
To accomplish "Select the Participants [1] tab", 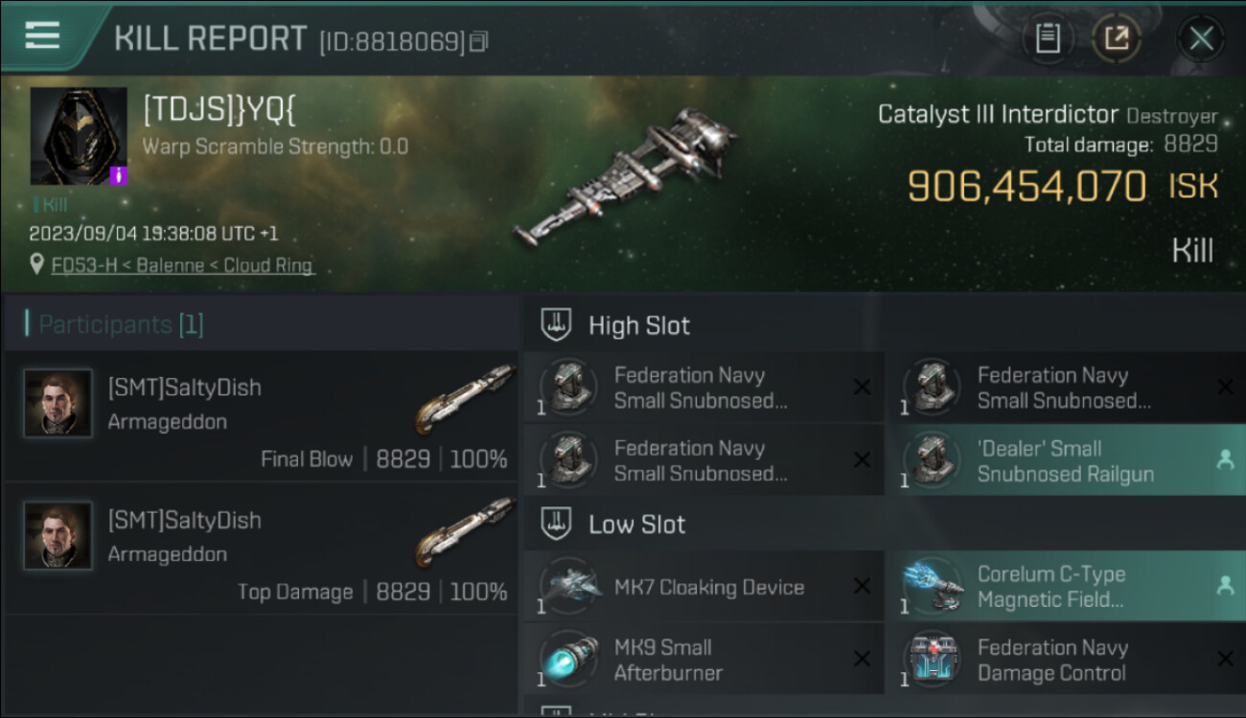I will coord(115,325).
